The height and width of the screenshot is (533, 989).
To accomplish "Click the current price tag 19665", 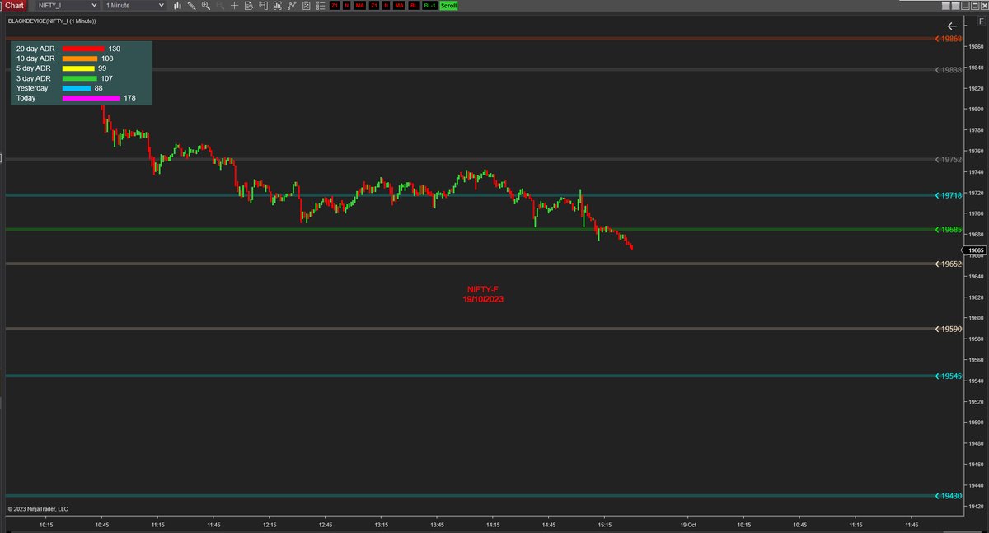I will pos(976,250).
